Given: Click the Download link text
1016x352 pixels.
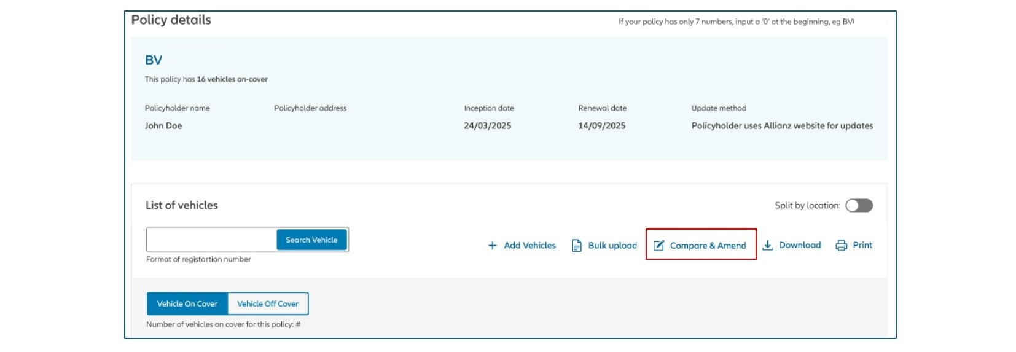Looking at the screenshot, I should click(800, 245).
